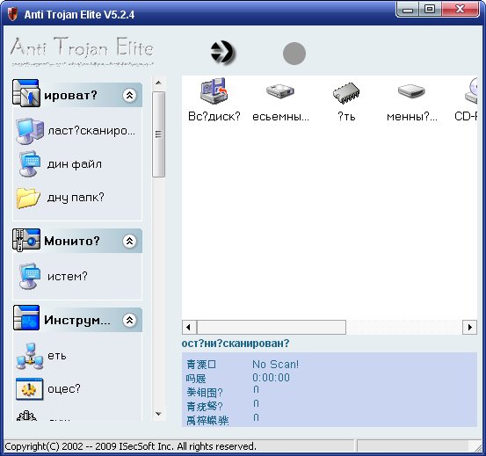Open the оцес? tool link
The image size is (486, 456).
pos(63,388)
